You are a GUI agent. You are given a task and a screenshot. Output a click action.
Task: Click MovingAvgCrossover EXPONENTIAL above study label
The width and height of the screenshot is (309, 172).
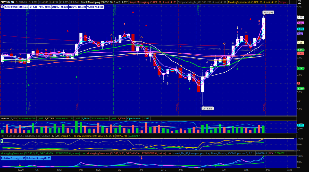(40, 153)
